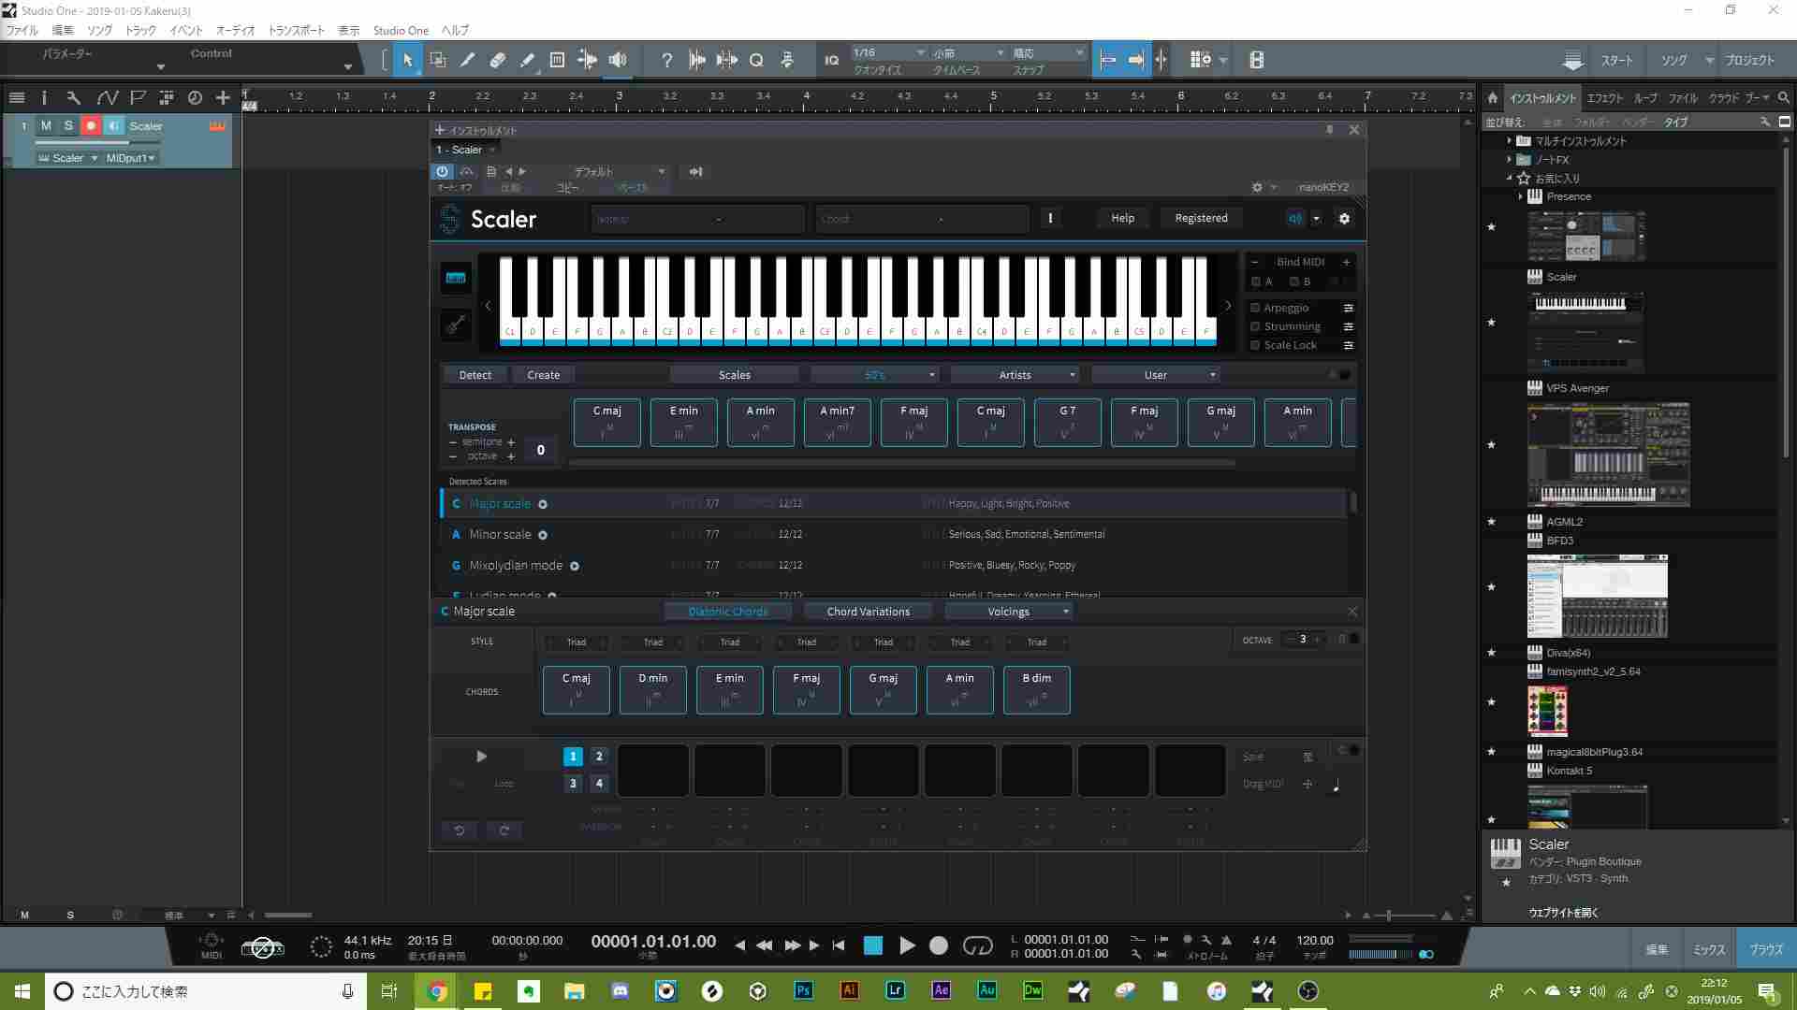Image resolution: width=1797 pixels, height=1010 pixels.
Task: Open the Voicings dropdown
Action: coord(1008,612)
